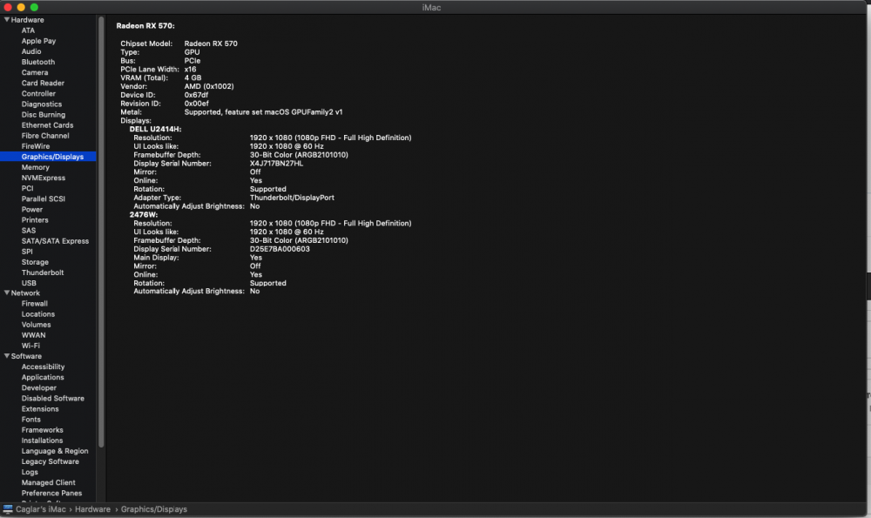Click the Radeon RX 570 heading
Viewport: 871px width, 518px height.
coord(145,25)
